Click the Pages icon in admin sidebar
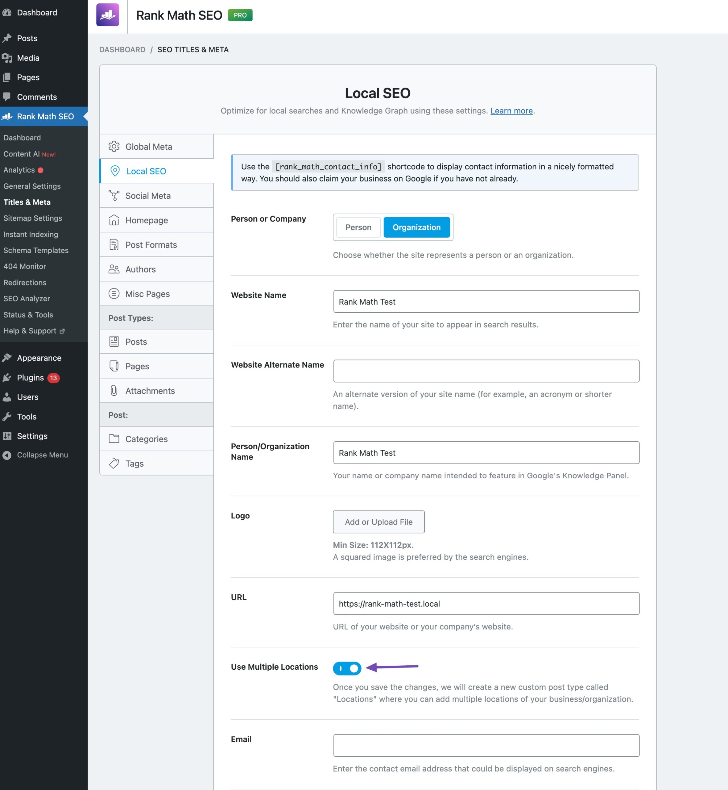 [7, 77]
